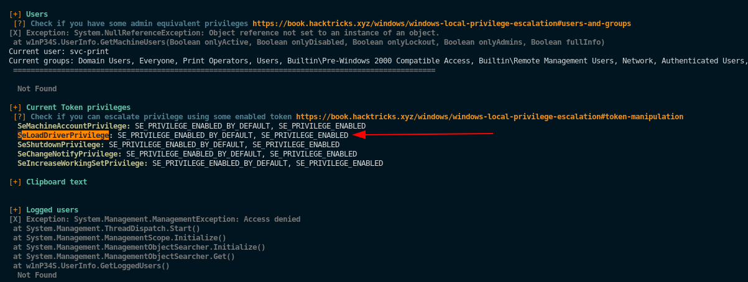Click the [+] marker beside Current Token privileges
The height and width of the screenshot is (282, 748).
coord(15,107)
